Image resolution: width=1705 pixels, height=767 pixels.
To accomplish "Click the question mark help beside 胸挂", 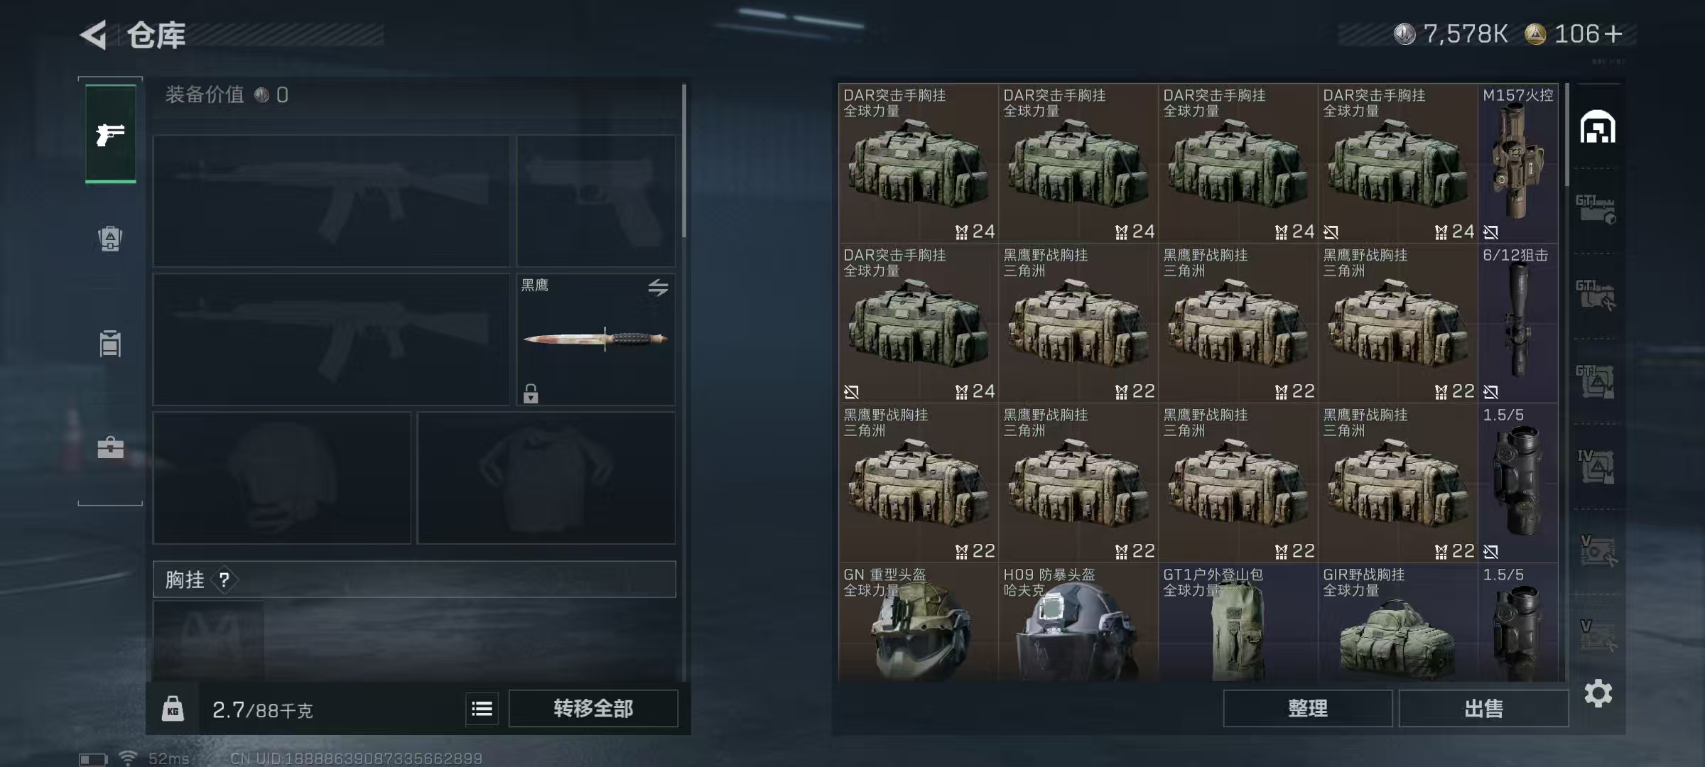I will 224,580.
